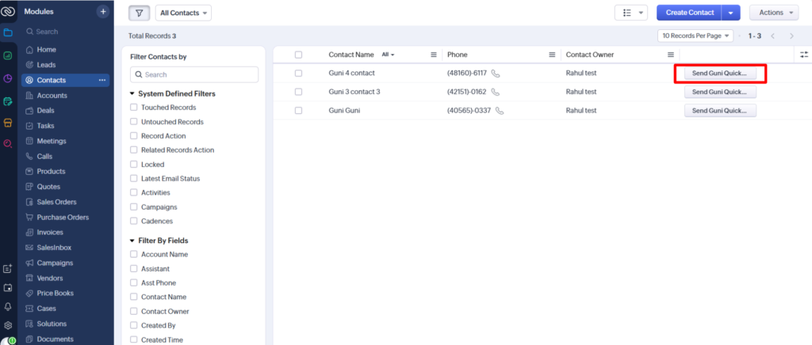Enable the Created By field filter
Screen dimensions: 812x345
point(134,325)
